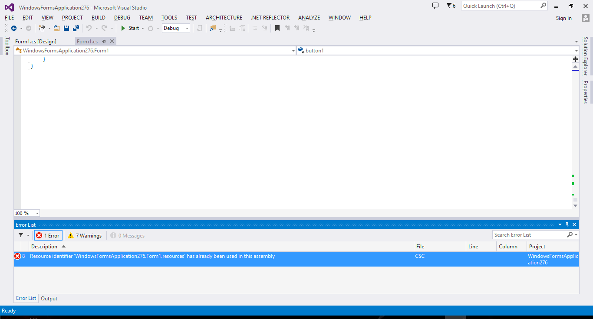Toggle the 7 Warnings filter
The width and height of the screenshot is (593, 319).
click(x=85, y=235)
